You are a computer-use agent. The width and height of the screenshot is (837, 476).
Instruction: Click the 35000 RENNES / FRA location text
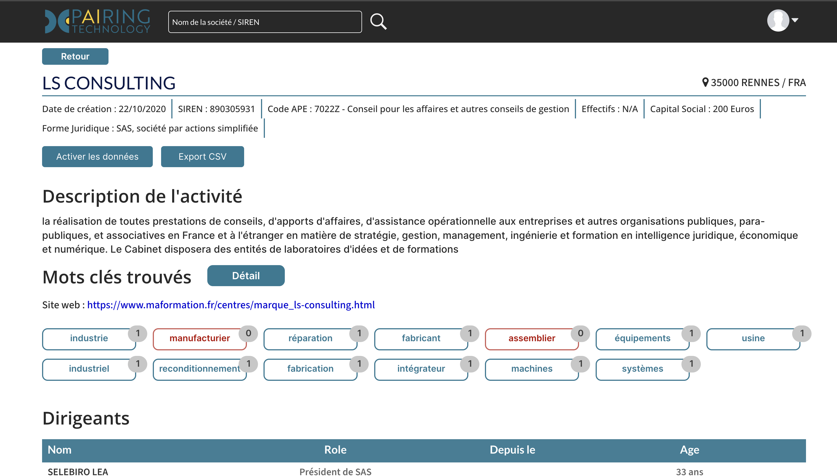pos(758,82)
